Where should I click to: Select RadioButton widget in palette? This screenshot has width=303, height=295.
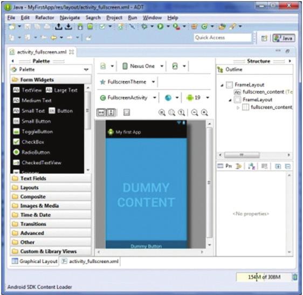(x=32, y=152)
